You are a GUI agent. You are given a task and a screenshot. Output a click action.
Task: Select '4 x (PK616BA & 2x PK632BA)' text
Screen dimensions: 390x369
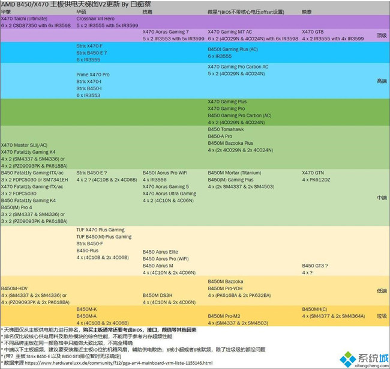239,295
